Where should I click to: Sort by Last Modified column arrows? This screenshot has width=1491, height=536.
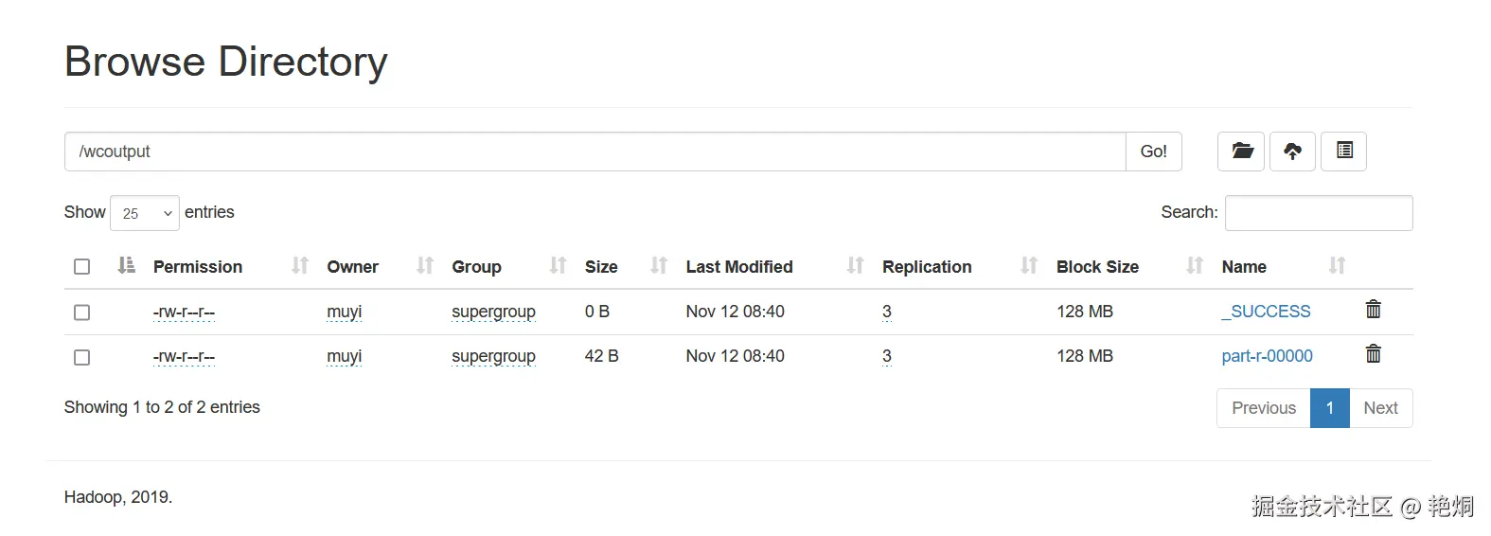coord(855,266)
